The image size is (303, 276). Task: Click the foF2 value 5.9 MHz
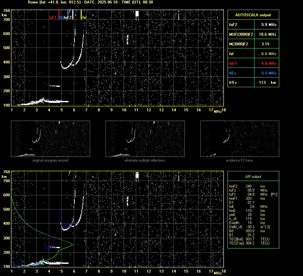269,25
